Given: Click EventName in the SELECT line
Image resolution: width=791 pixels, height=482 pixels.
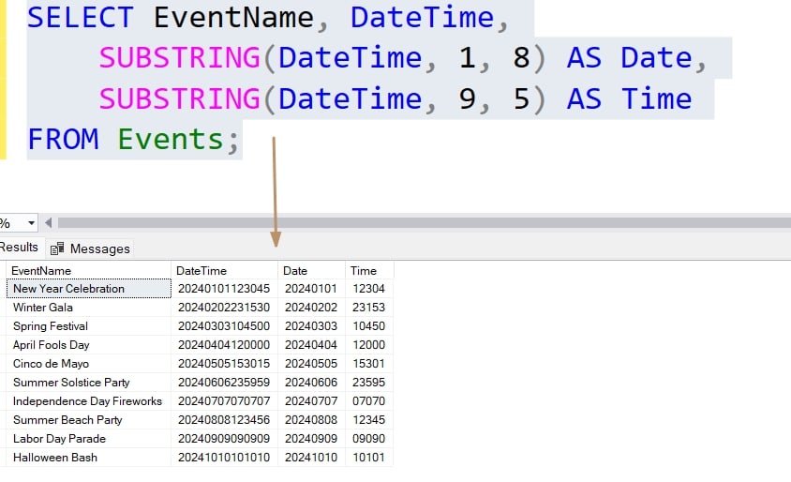Looking at the screenshot, I should coord(234,18).
